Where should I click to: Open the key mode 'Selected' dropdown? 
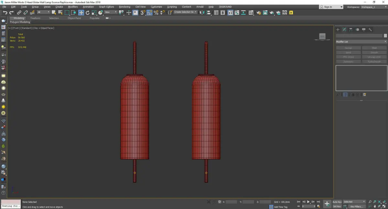(354, 202)
